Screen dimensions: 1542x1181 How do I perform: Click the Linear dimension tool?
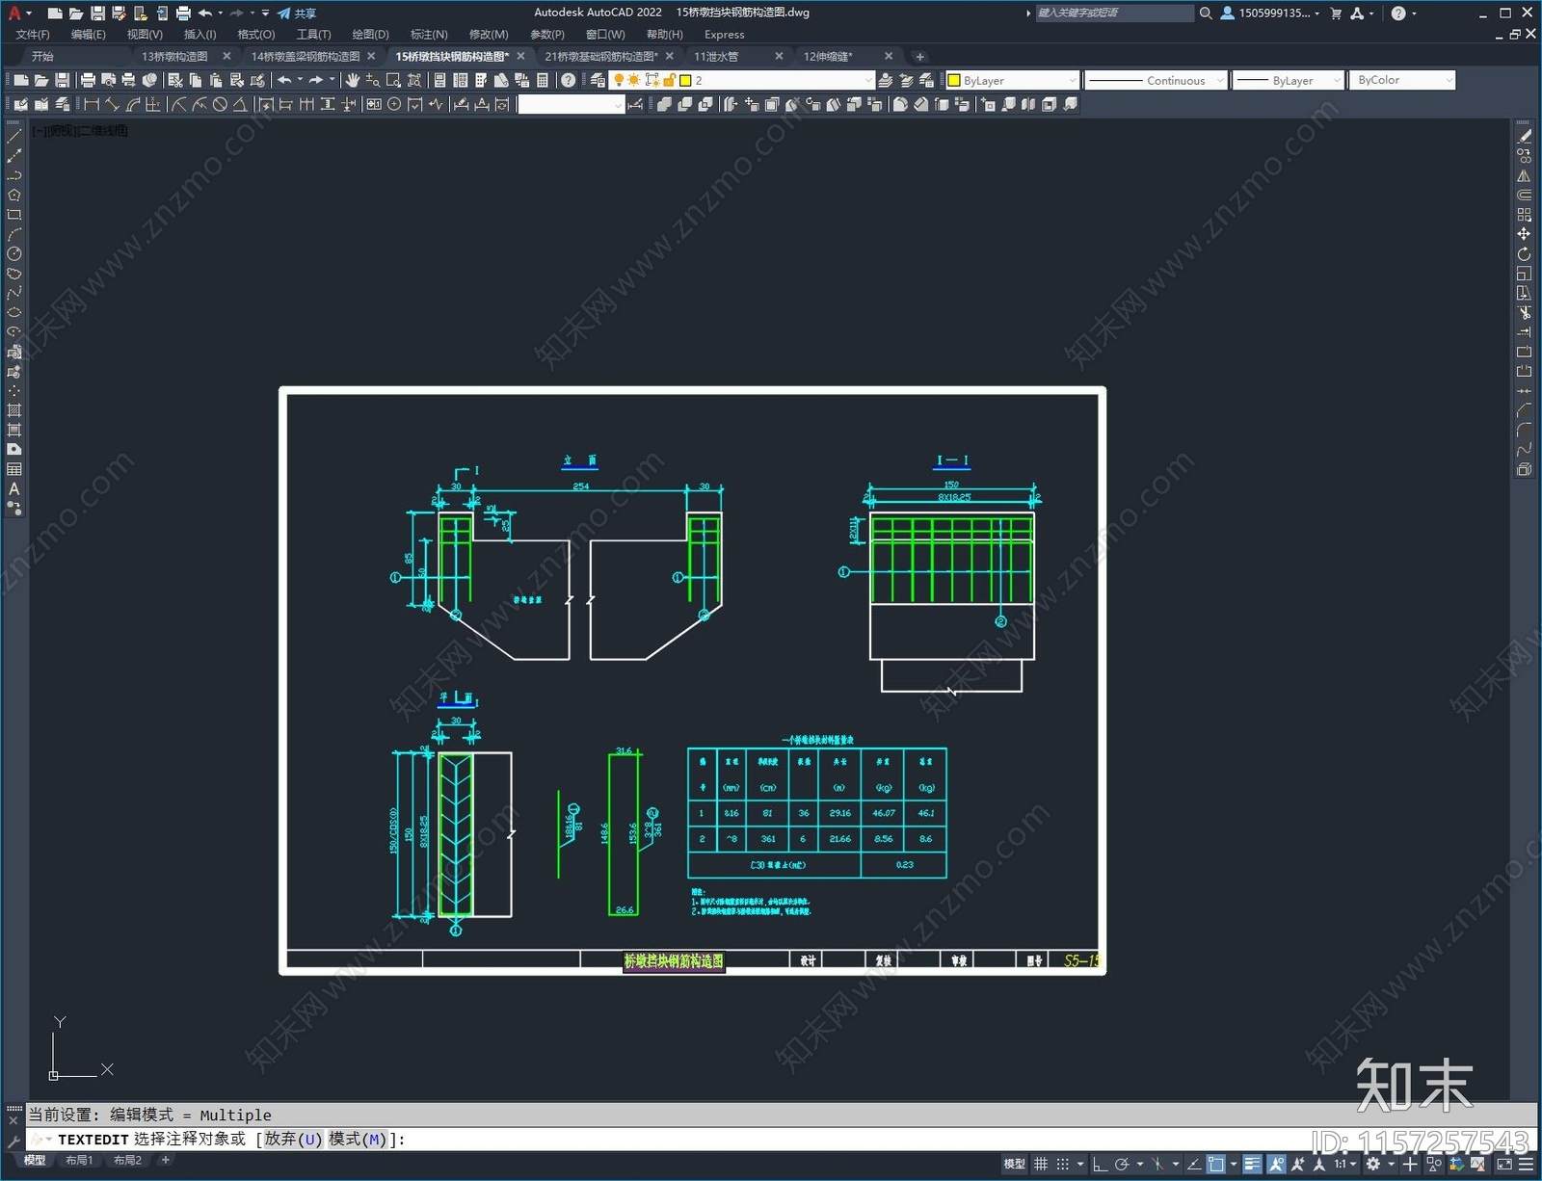click(x=92, y=104)
